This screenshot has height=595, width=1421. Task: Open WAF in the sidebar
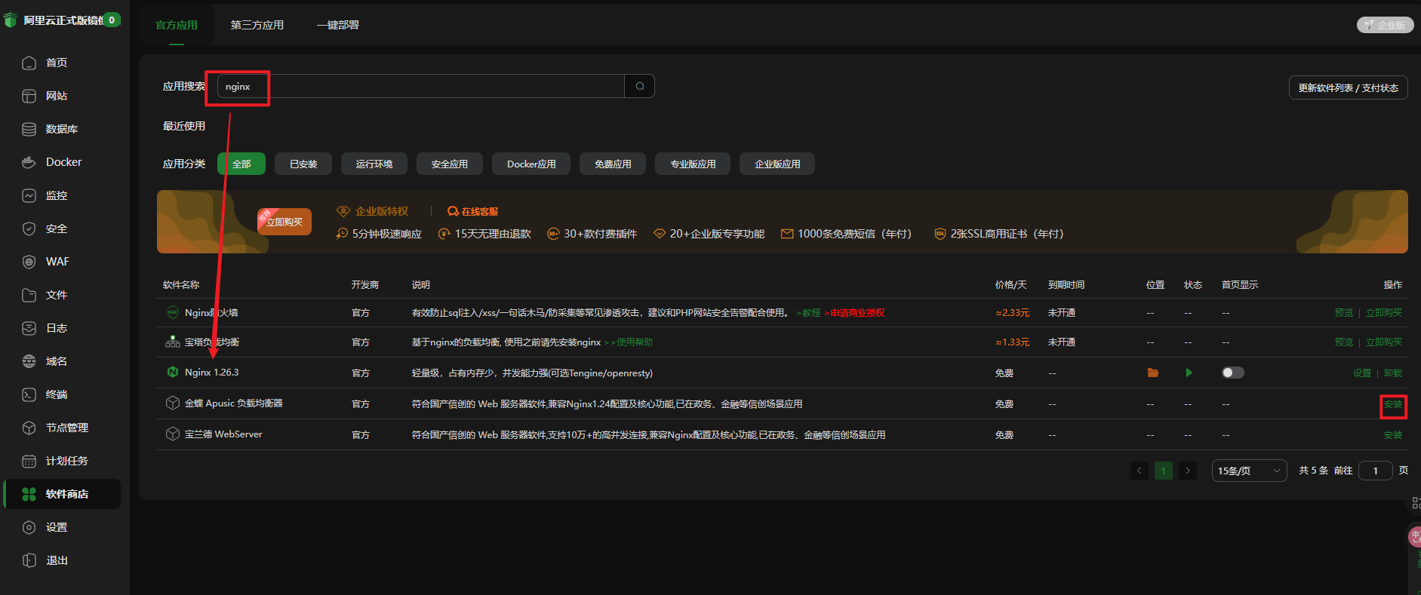click(57, 262)
